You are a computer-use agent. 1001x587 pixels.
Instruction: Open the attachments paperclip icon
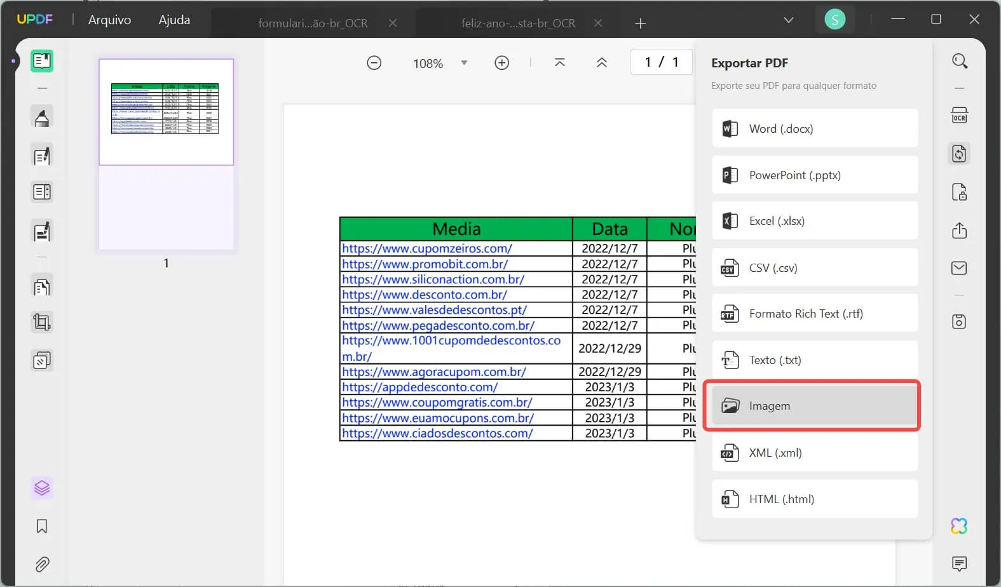click(42, 564)
